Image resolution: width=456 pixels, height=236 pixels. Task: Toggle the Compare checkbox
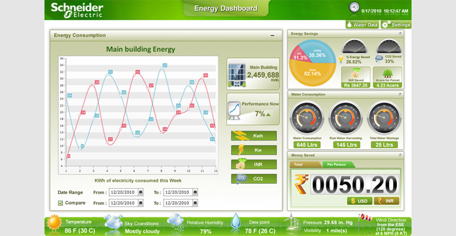pyautogui.click(x=61, y=203)
